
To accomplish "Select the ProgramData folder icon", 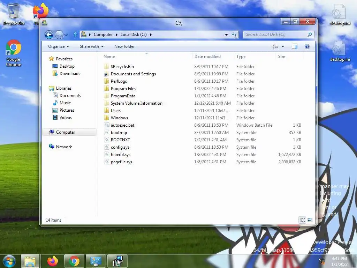I will [x=106, y=96].
